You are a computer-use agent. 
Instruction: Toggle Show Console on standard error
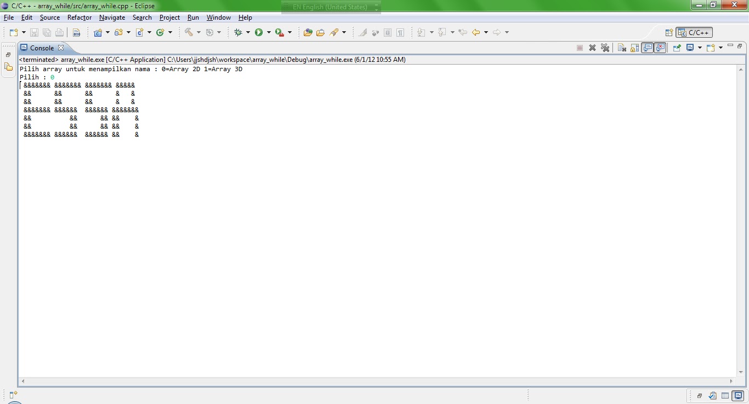660,48
